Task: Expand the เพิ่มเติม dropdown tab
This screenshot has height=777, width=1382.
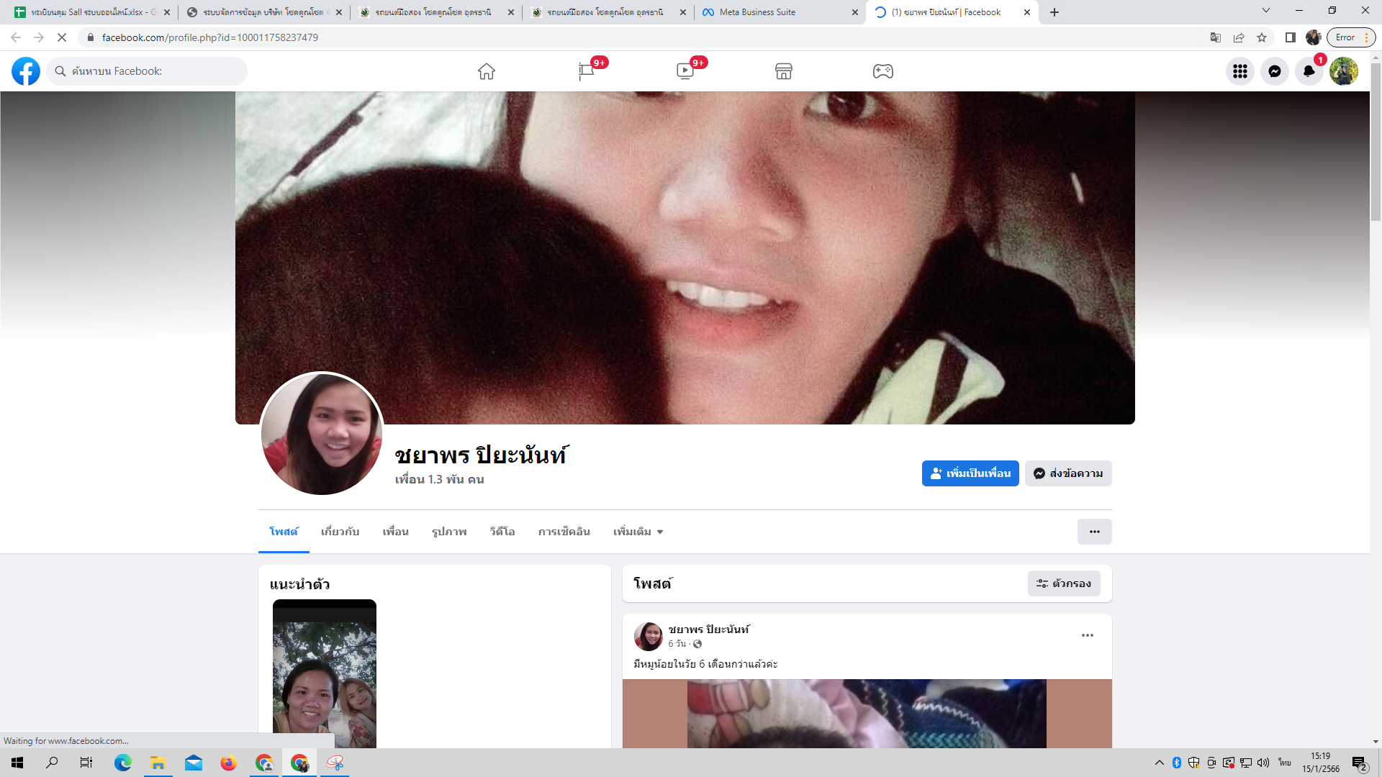Action: tap(638, 532)
